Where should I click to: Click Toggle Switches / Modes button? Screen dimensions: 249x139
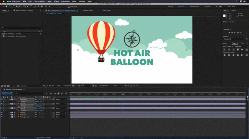(x=43, y=138)
